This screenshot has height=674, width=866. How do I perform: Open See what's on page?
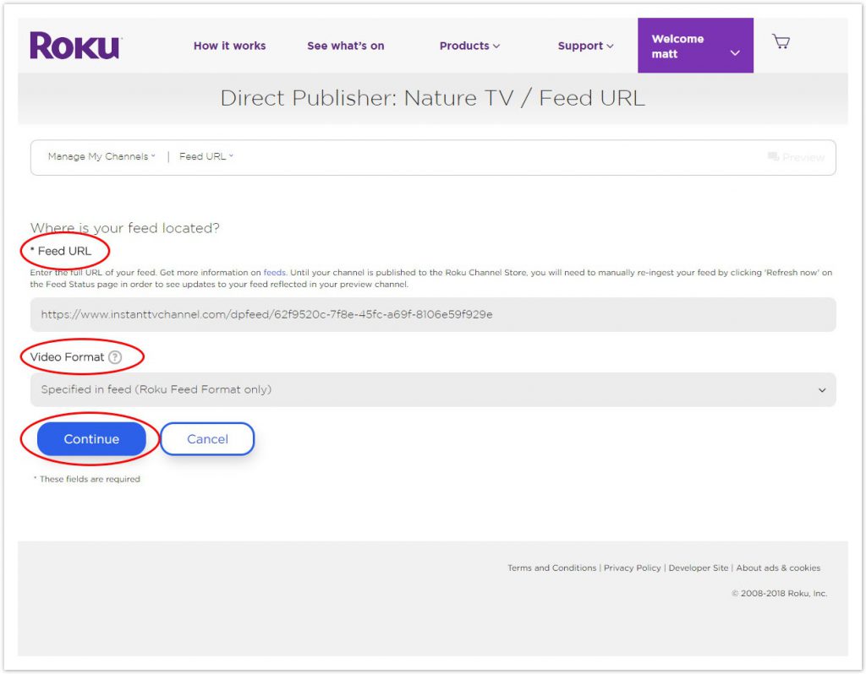pyautogui.click(x=346, y=46)
